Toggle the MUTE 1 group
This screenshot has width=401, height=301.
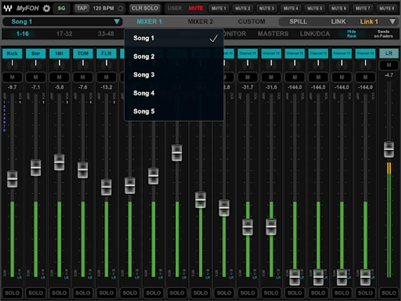point(219,8)
